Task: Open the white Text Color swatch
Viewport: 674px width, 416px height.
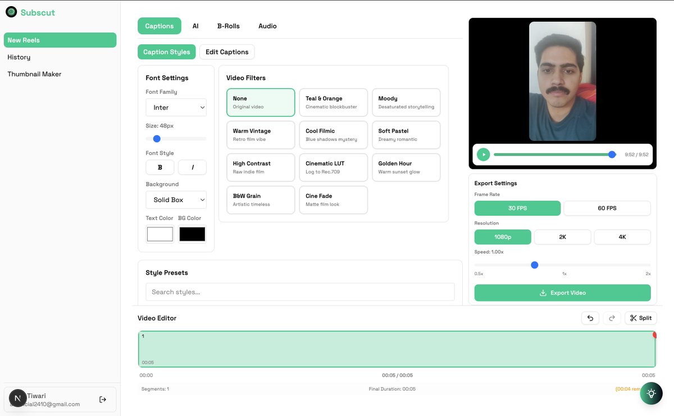Action: point(160,234)
